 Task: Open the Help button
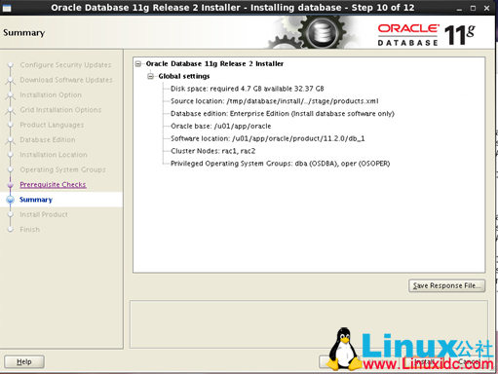(x=24, y=361)
